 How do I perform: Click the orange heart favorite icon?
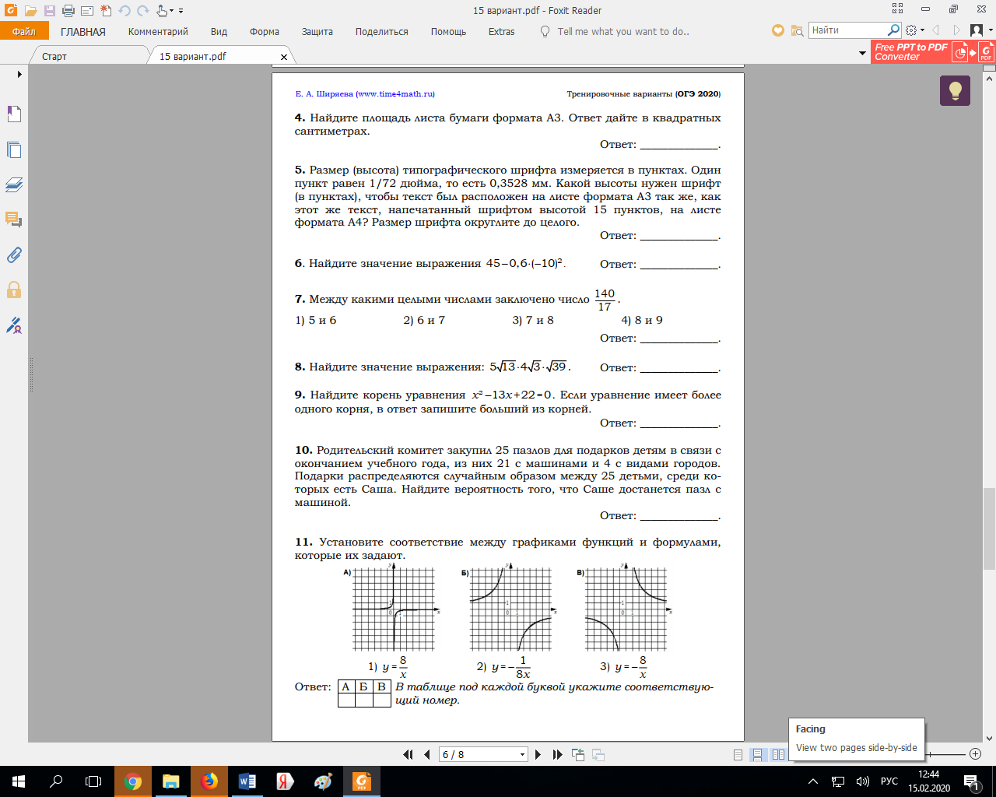tap(778, 30)
